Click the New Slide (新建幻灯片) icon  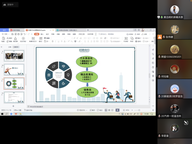coord(33,39)
